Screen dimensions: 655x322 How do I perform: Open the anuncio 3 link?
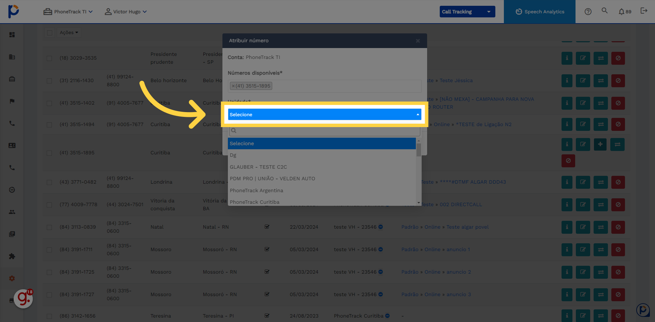(x=458, y=294)
